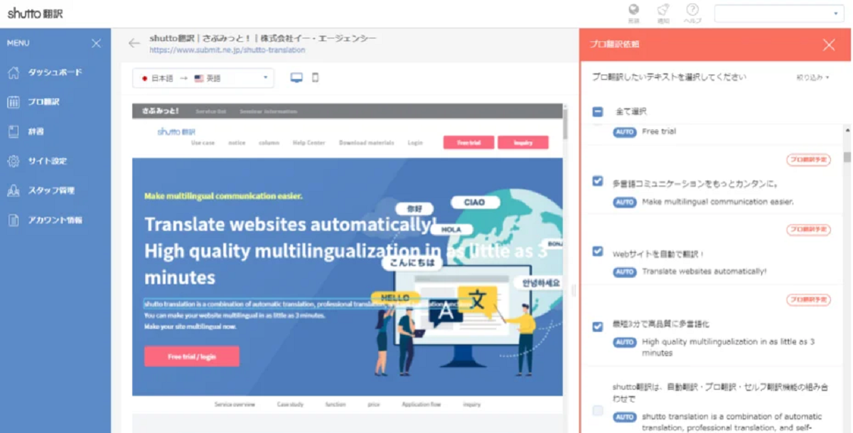Expand the 日本語 → 英語 language dropdown
The width and height of the screenshot is (853, 433).
coord(203,78)
